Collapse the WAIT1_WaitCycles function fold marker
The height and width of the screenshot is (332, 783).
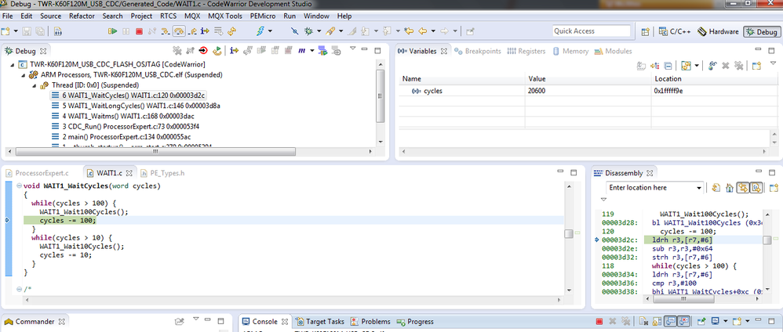(x=19, y=186)
